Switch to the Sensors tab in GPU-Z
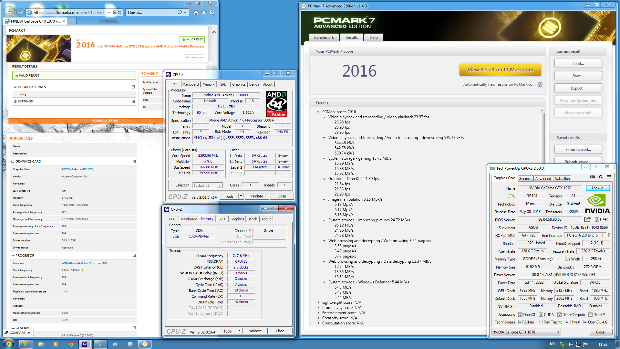Image resolution: width=620 pixels, height=349 pixels. [x=525, y=179]
